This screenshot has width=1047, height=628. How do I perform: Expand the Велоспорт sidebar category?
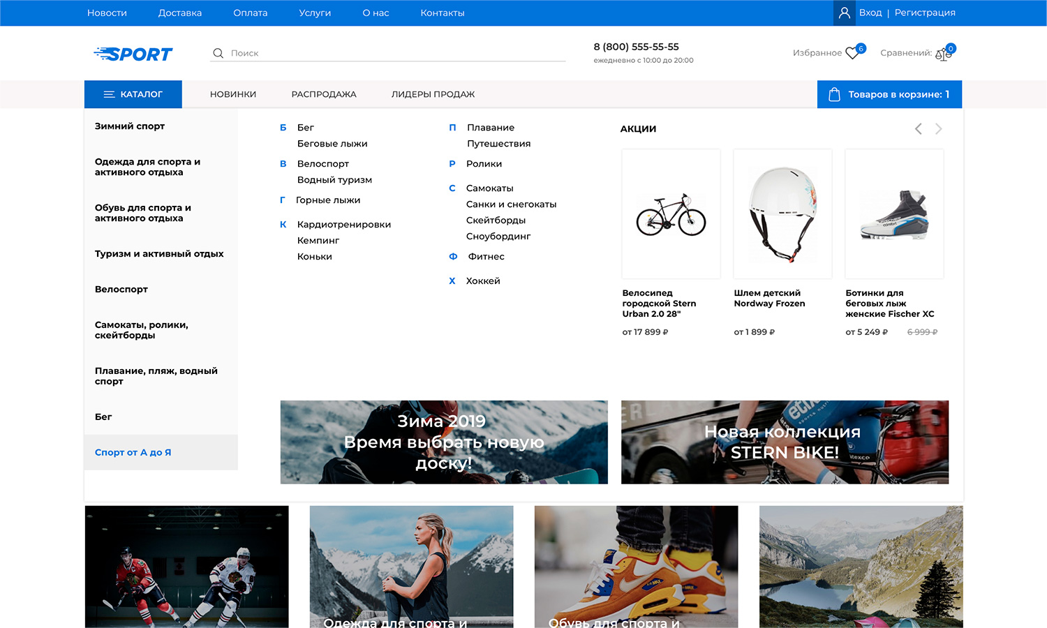coord(121,289)
